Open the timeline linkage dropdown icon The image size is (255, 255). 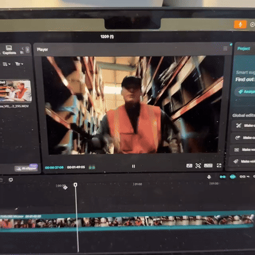point(244,177)
